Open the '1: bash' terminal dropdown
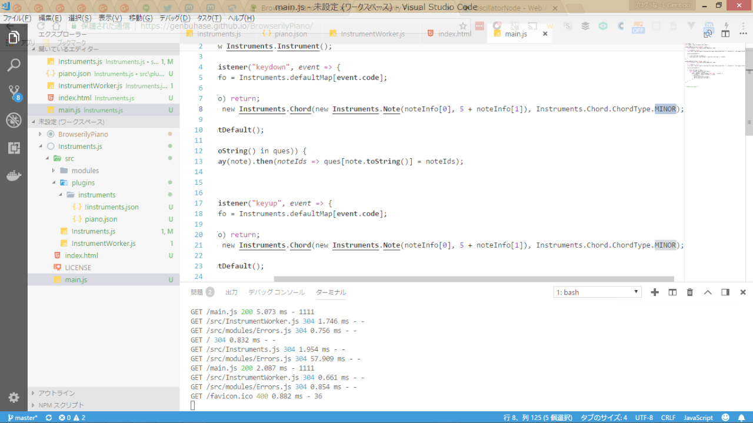Screen dimensions: 753x423 597,292
